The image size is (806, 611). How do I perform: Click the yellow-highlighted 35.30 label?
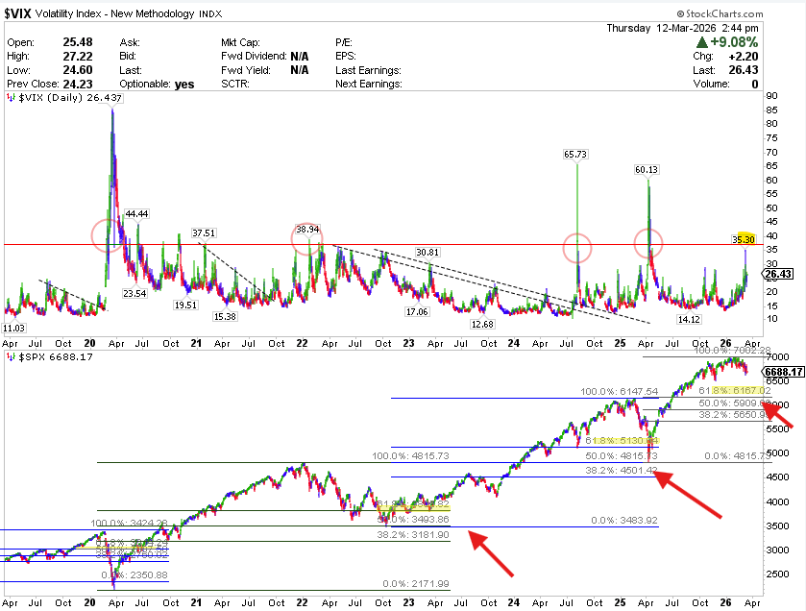(744, 239)
